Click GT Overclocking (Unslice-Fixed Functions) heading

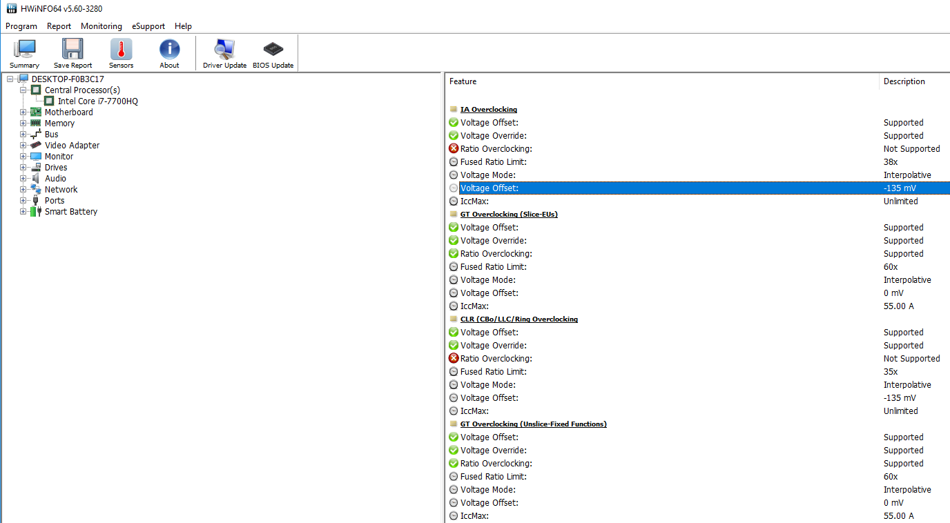[x=534, y=424]
